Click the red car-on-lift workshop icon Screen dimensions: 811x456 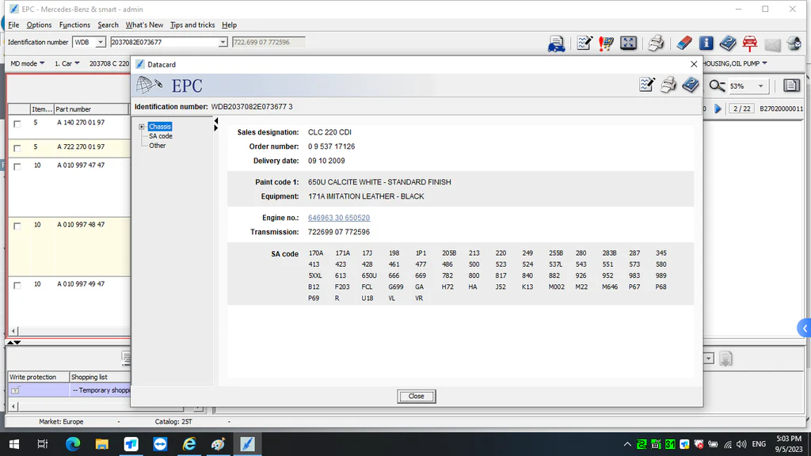(749, 44)
